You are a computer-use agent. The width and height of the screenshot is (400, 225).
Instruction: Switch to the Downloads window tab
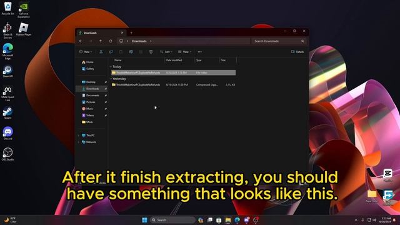[101, 33]
